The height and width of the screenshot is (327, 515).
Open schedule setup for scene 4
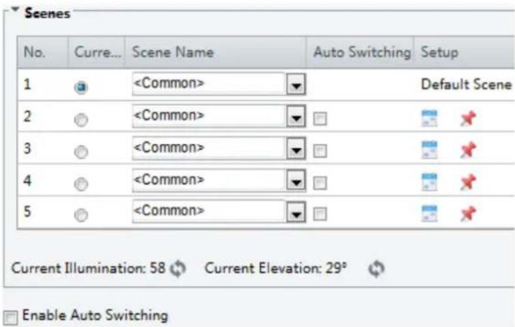(429, 182)
